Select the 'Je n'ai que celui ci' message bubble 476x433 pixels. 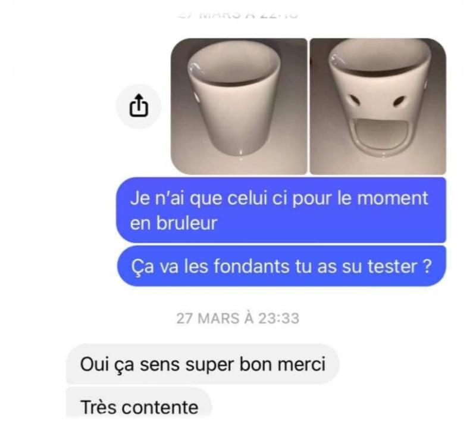(281, 210)
